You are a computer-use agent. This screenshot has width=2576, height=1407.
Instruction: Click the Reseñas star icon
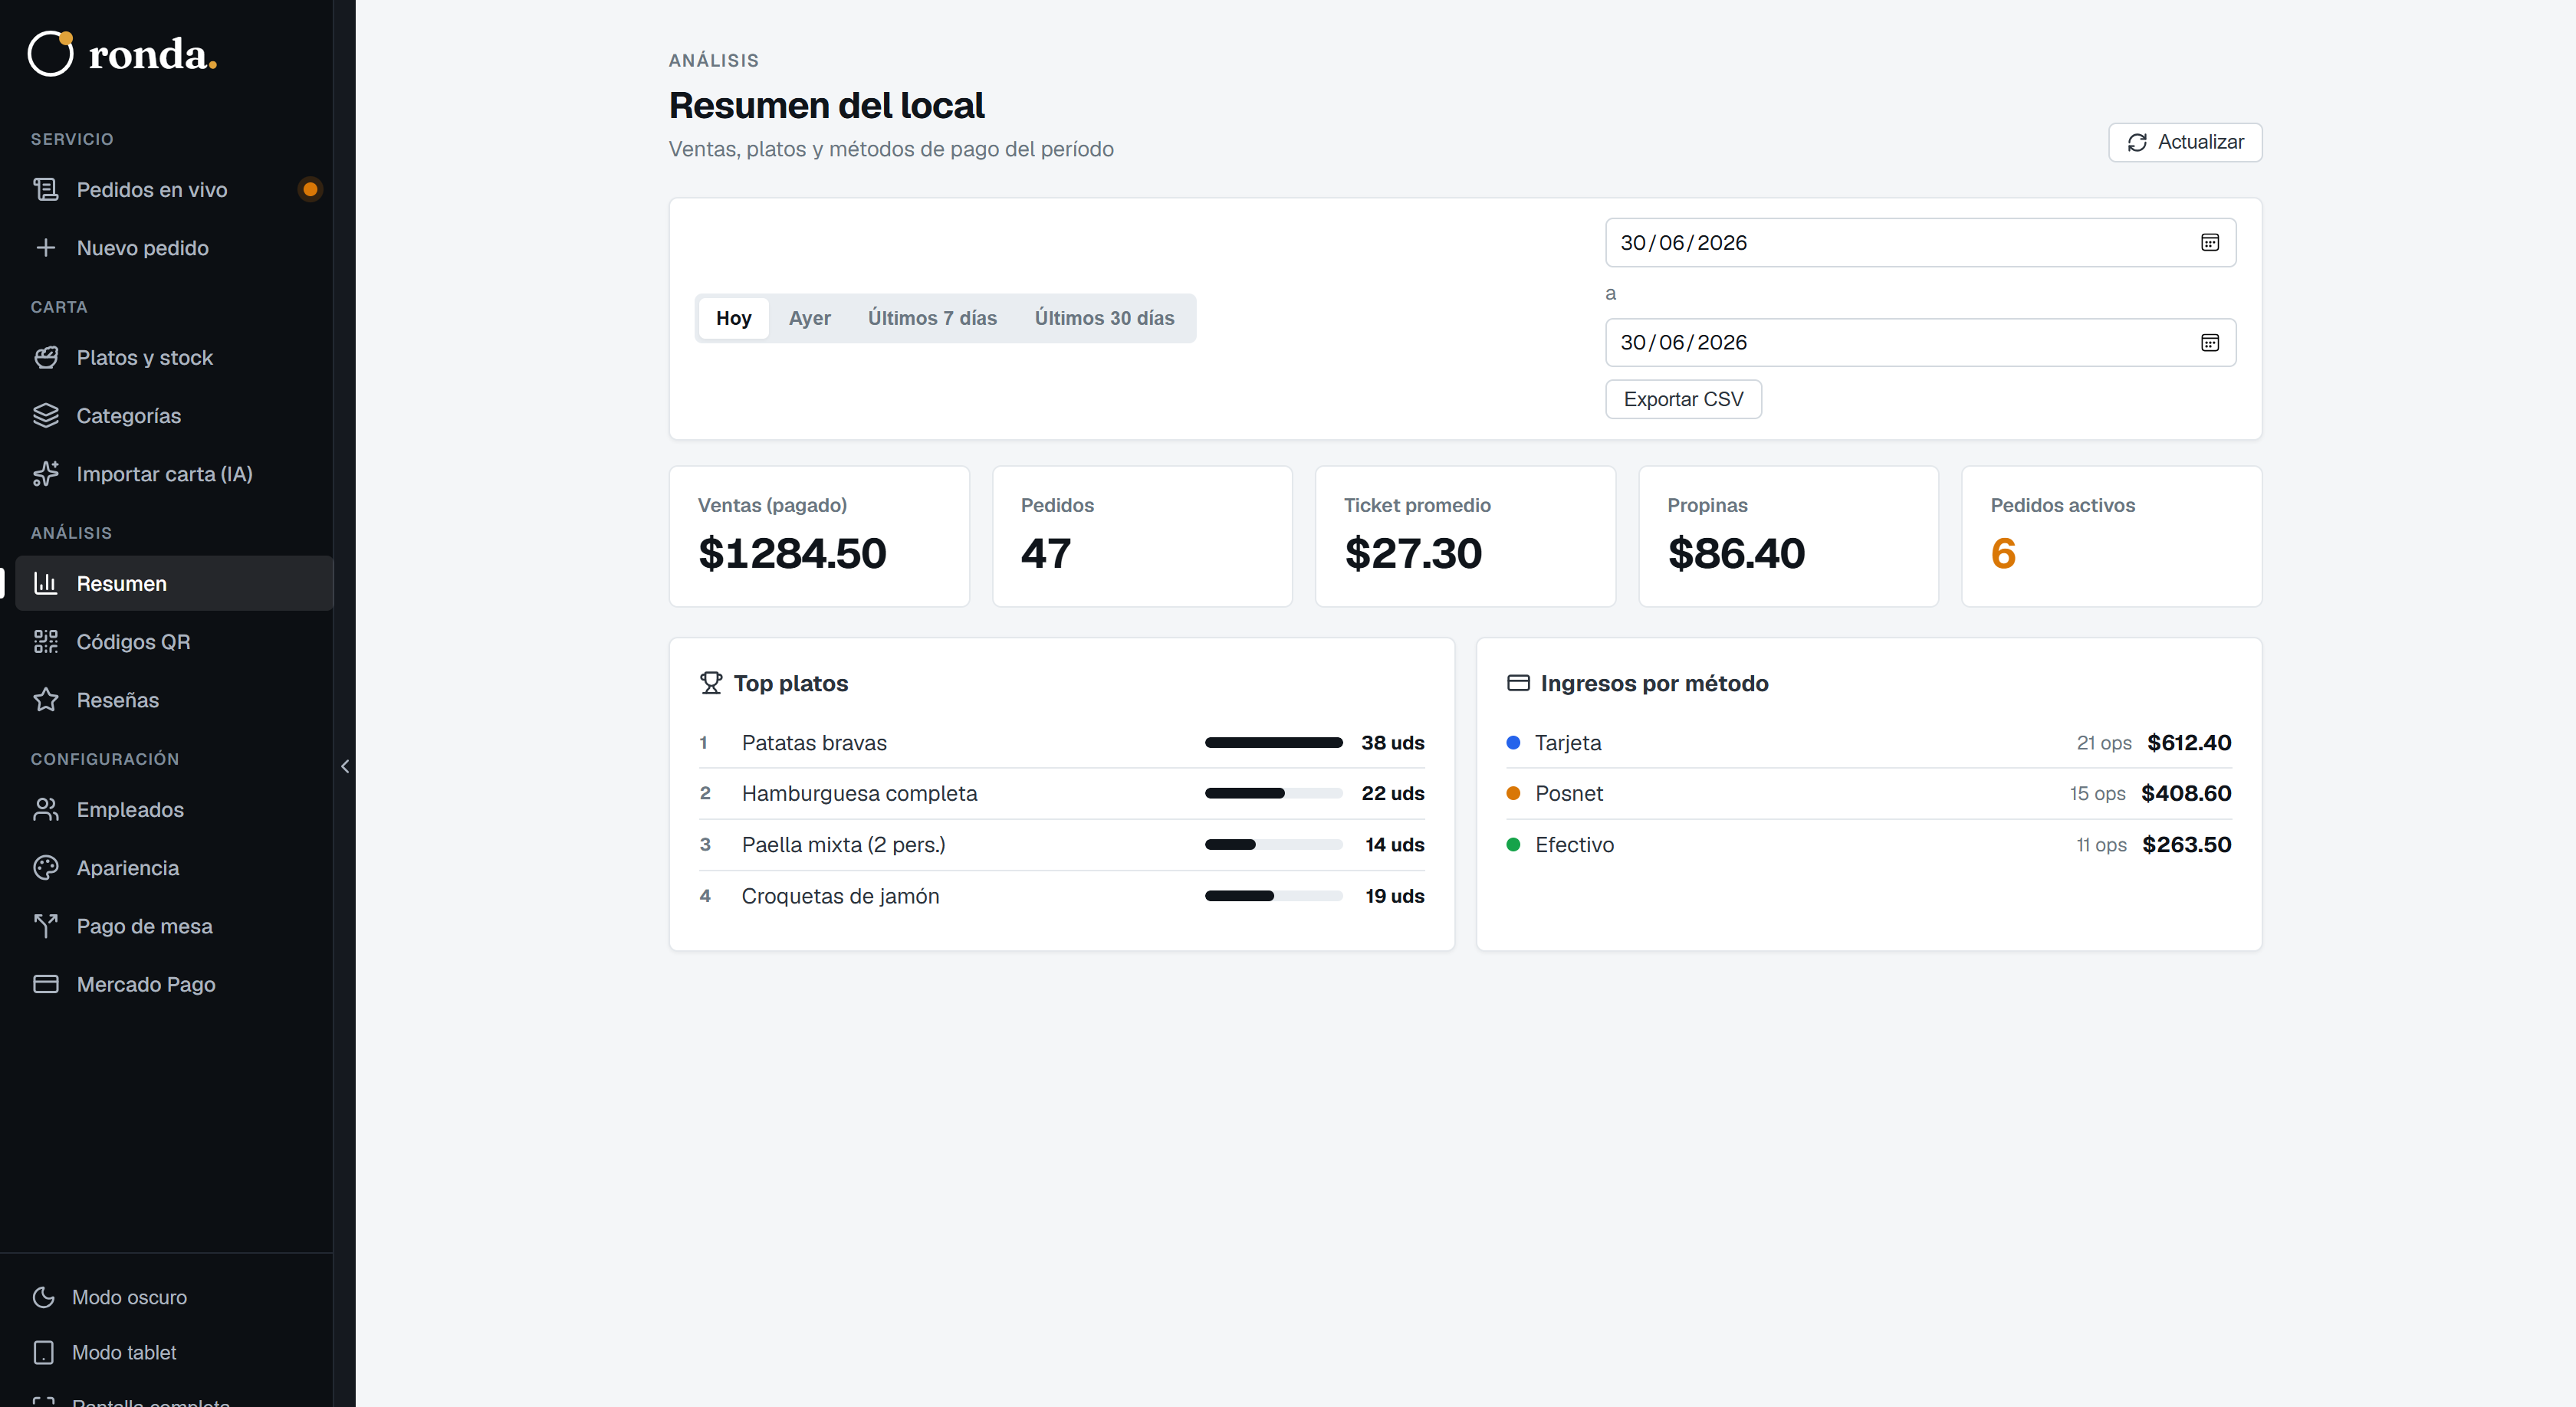[x=46, y=698]
